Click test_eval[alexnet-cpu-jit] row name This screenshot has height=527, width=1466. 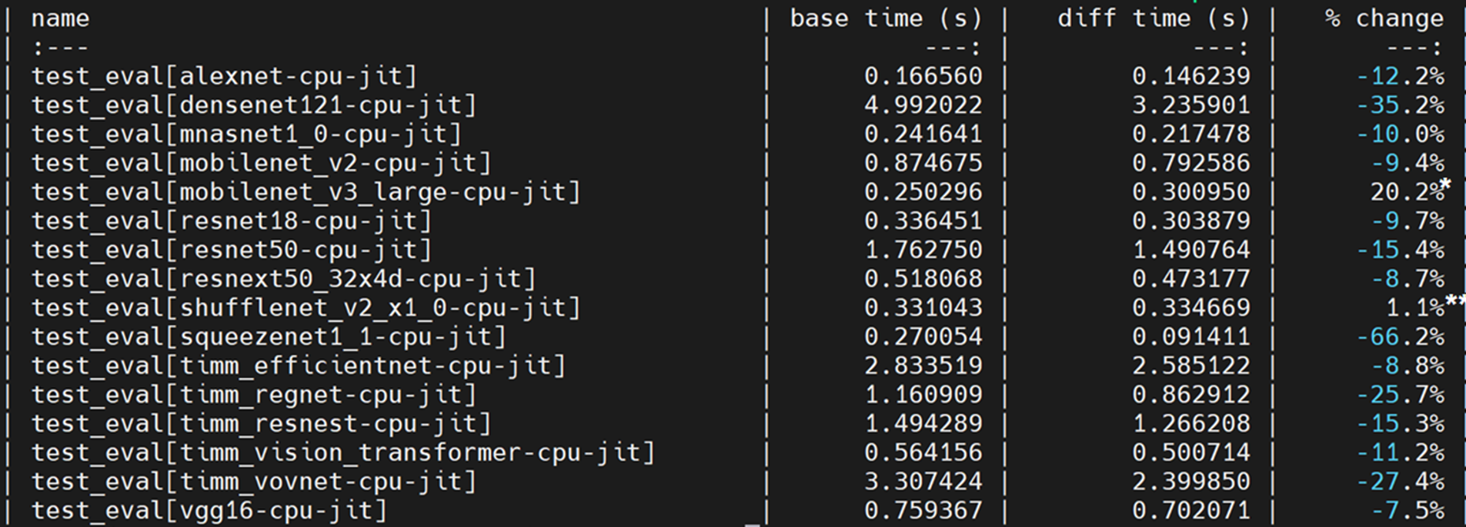[224, 76]
